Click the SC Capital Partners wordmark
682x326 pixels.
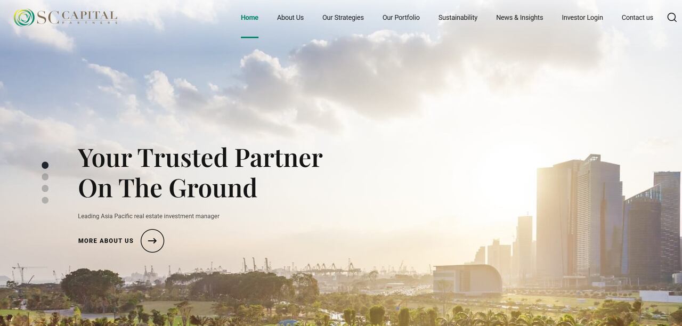pyautogui.click(x=77, y=18)
